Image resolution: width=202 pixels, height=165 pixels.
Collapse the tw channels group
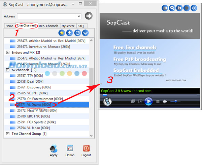click(8, 70)
